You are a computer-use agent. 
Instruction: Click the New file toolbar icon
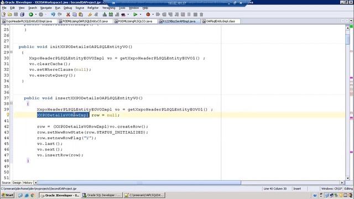tap(3, 14)
